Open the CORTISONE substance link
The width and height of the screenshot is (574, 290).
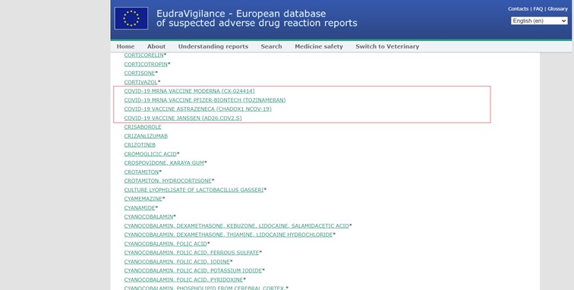(140, 73)
